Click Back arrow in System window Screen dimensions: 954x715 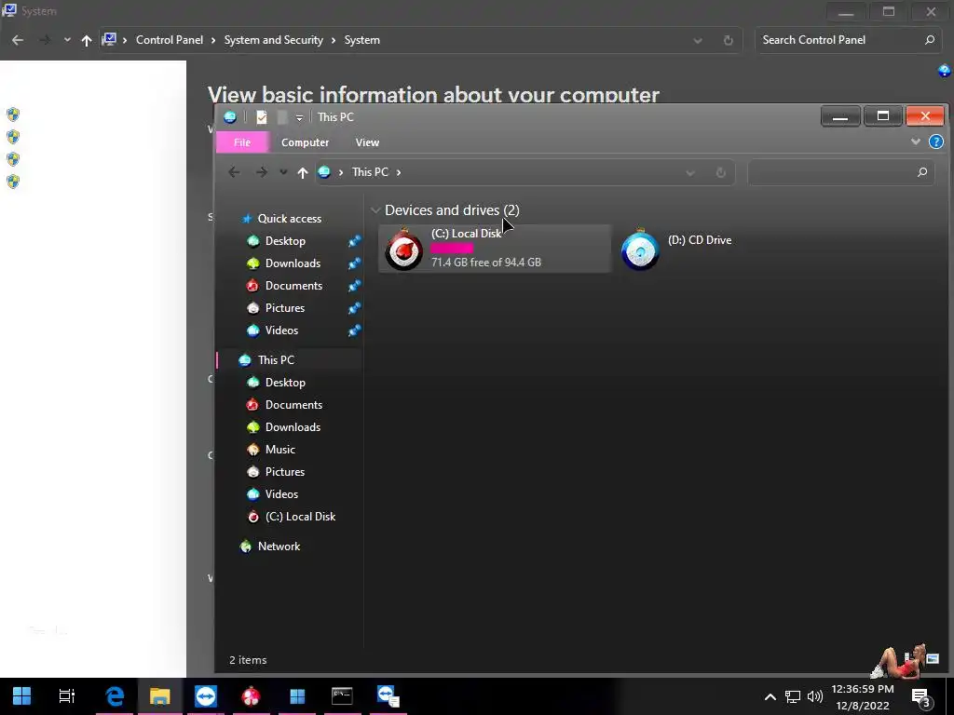tap(18, 40)
